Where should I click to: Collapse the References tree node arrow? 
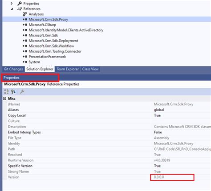point(12,9)
